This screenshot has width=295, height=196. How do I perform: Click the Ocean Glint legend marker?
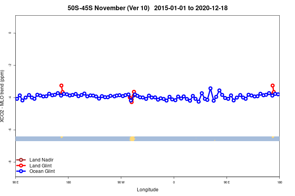click(x=21, y=171)
